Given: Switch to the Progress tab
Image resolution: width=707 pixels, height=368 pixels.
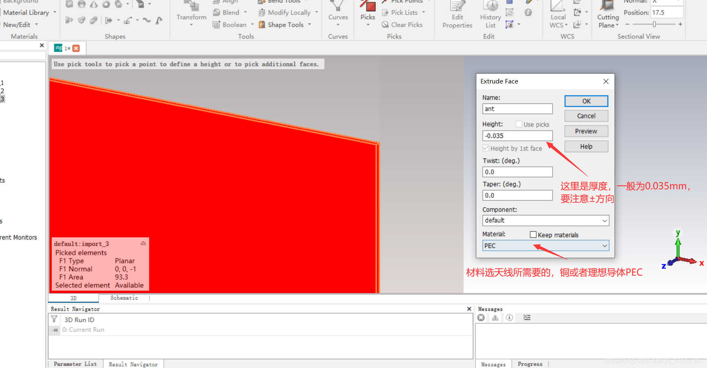Looking at the screenshot, I should 530,364.
